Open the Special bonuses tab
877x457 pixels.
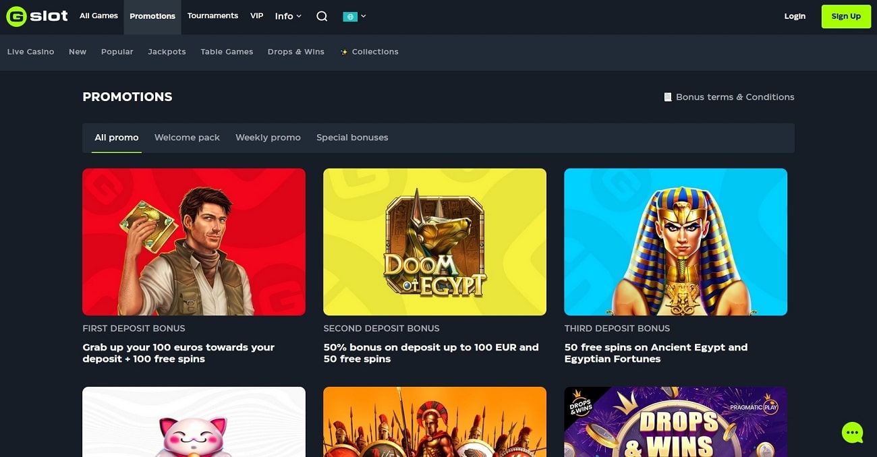pyautogui.click(x=352, y=138)
